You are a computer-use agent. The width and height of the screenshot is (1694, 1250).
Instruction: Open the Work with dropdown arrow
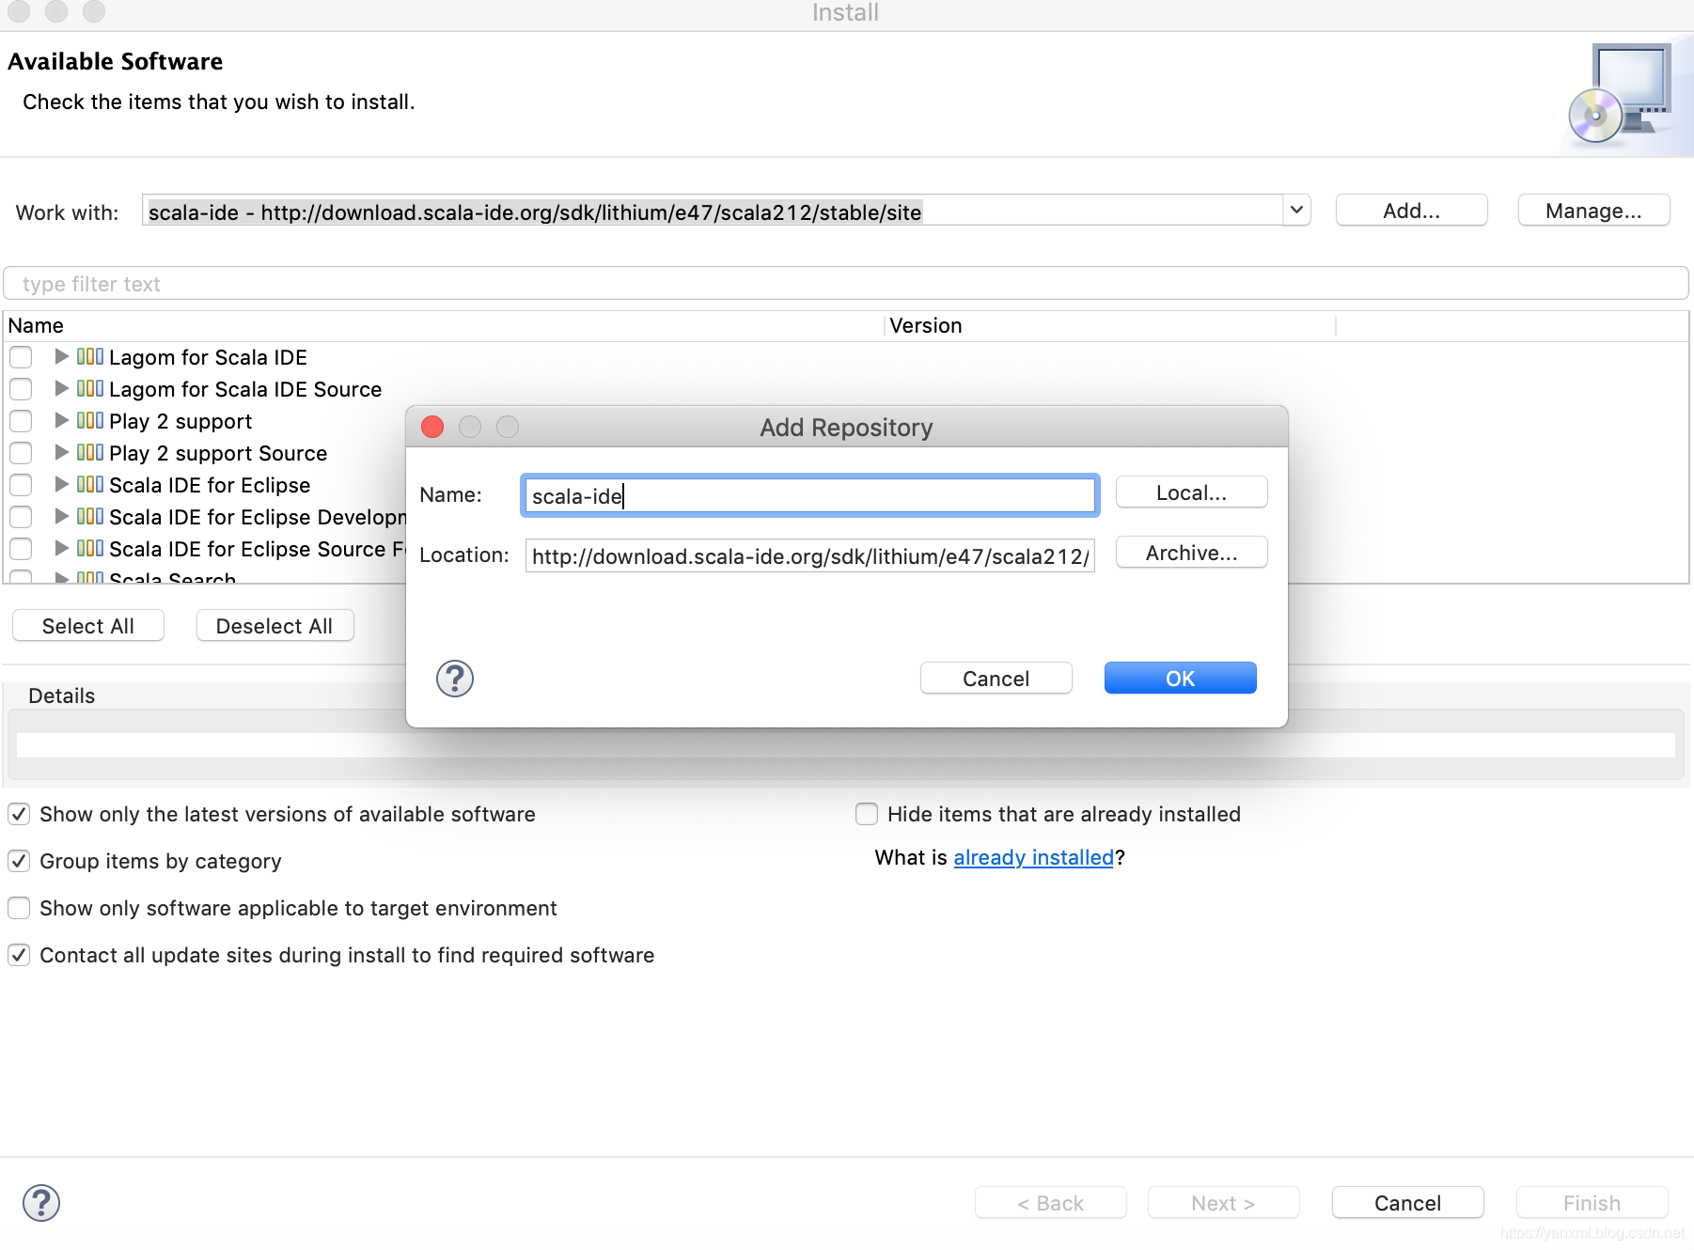pos(1296,211)
